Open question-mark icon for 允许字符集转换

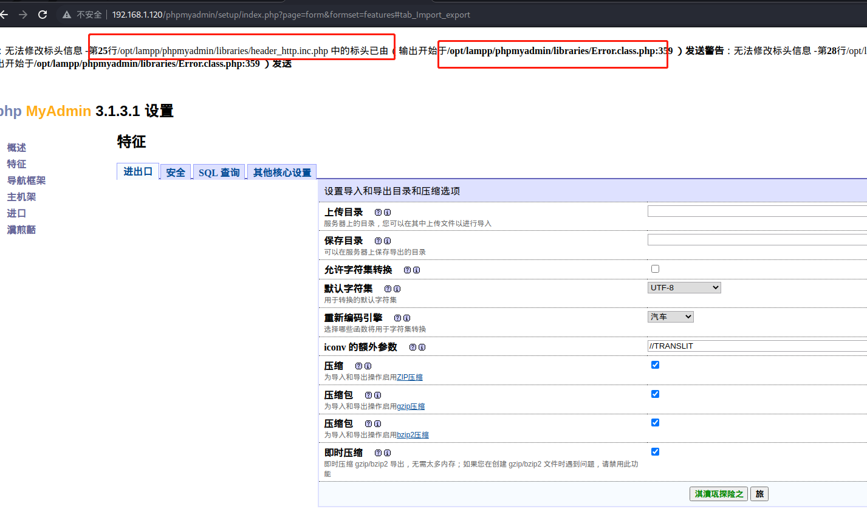[407, 270]
